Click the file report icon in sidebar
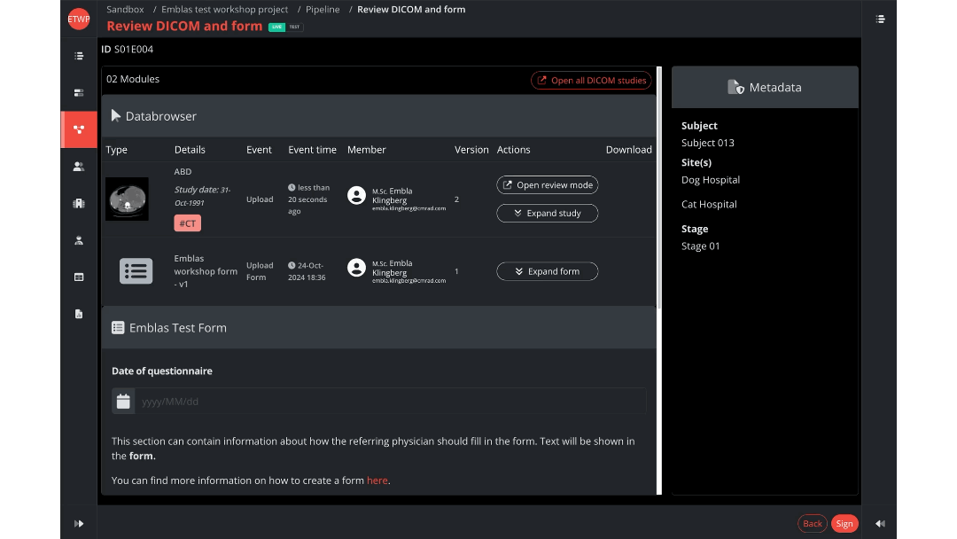The height and width of the screenshot is (539, 957). point(79,314)
